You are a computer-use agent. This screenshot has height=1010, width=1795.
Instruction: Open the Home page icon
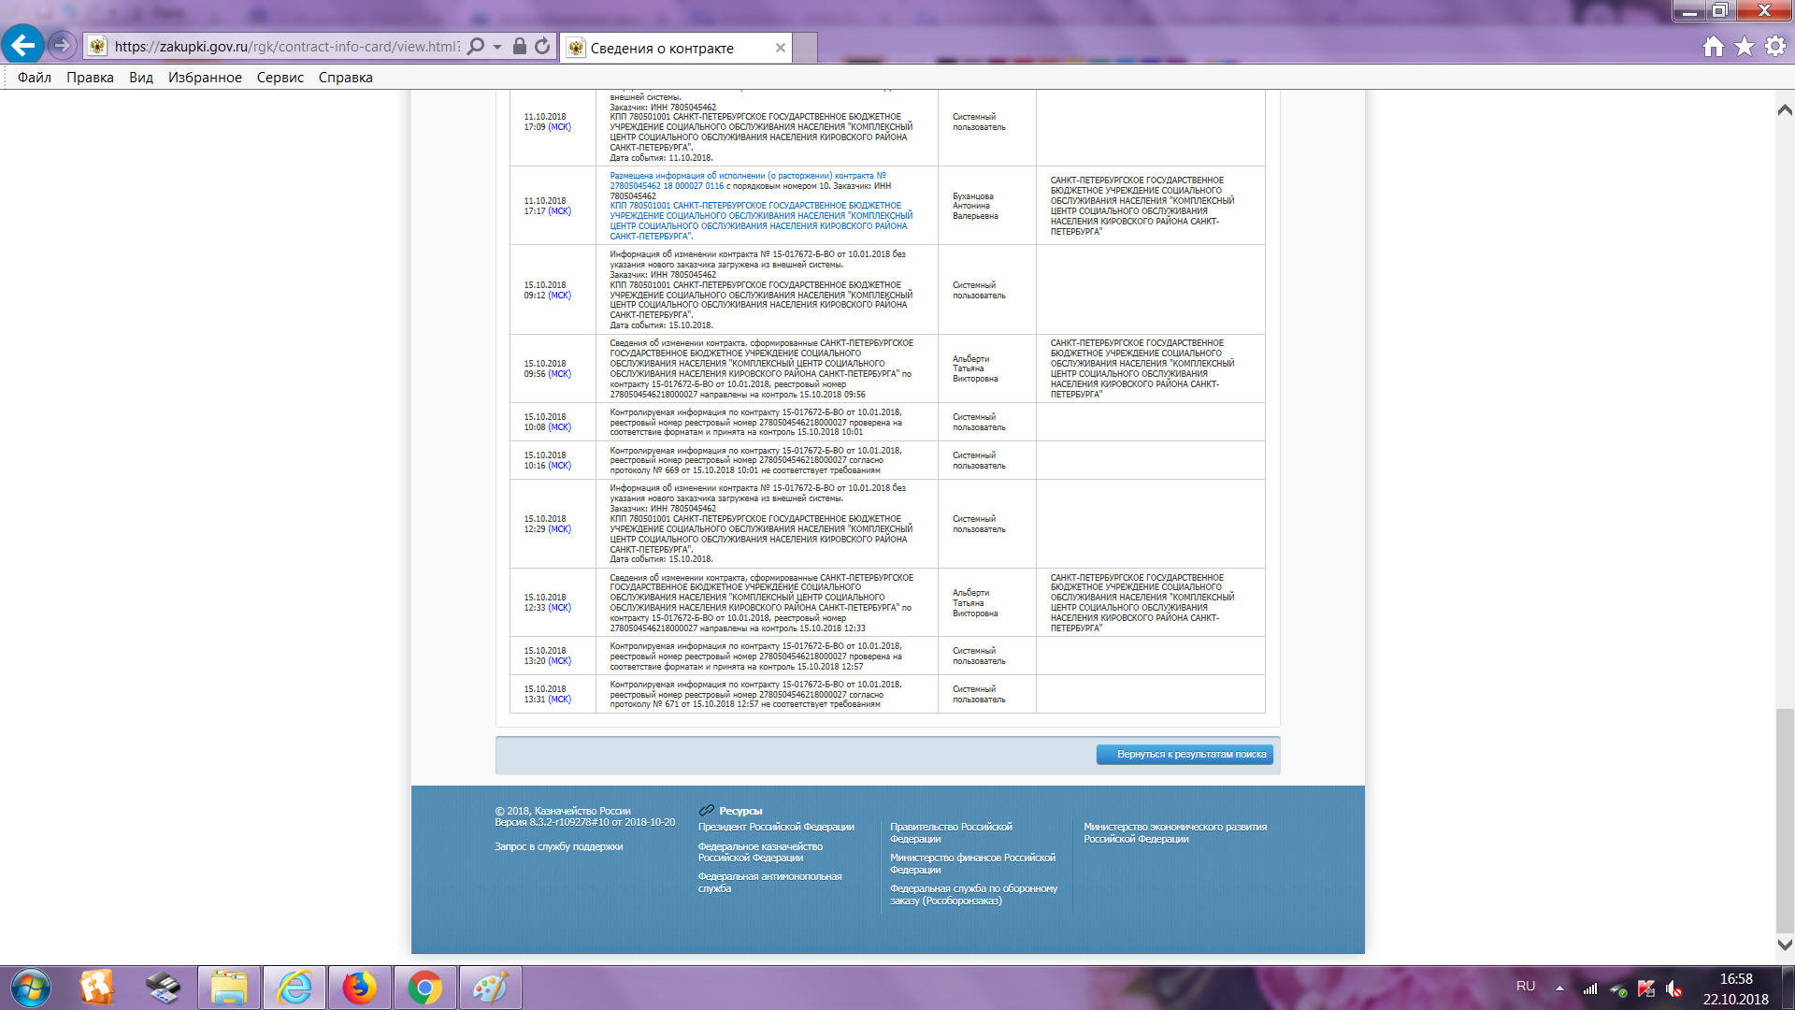[1713, 47]
